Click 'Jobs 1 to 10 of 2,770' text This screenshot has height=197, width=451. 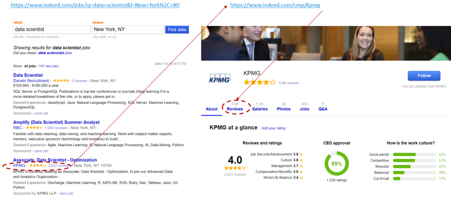click(170, 64)
